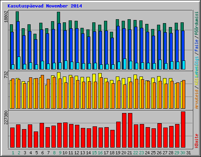This screenshot has width=201, height=157.
Task: Click the chart title Kasutuspäevad November 2014
Action: coord(45,6)
